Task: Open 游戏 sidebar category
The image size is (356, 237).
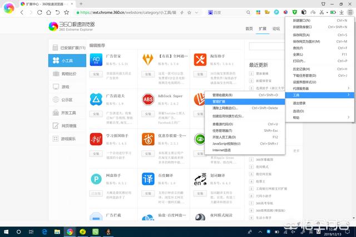Action: (x=67, y=87)
